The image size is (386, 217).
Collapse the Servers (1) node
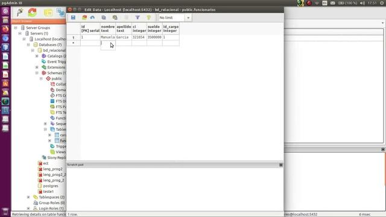[x=20, y=34]
